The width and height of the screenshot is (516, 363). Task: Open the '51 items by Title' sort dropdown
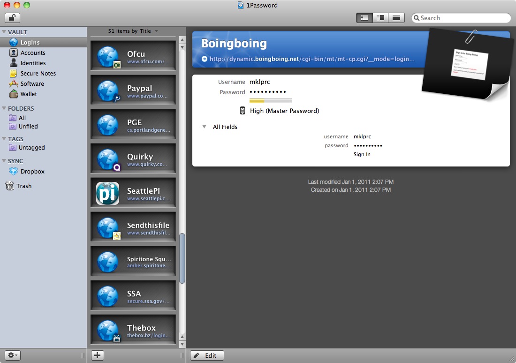[x=133, y=31]
